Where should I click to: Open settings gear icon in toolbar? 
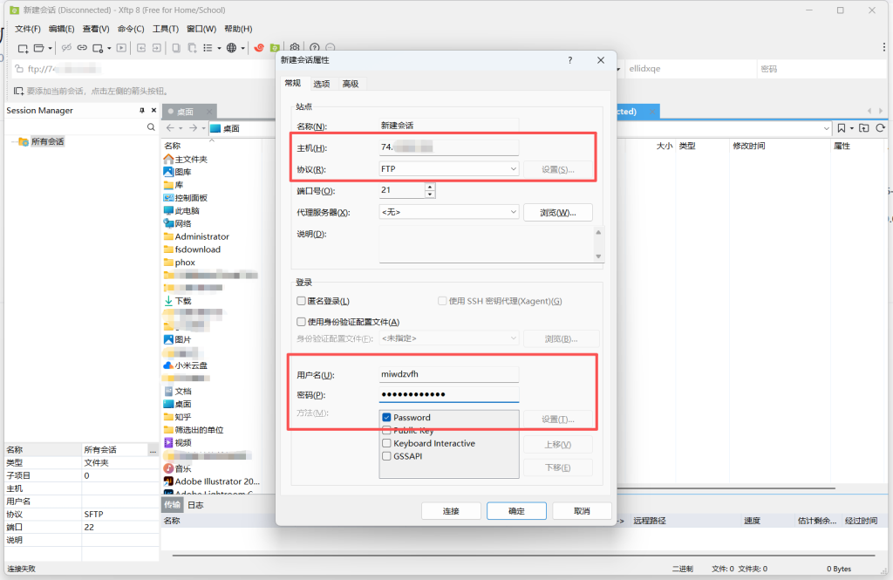[296, 48]
